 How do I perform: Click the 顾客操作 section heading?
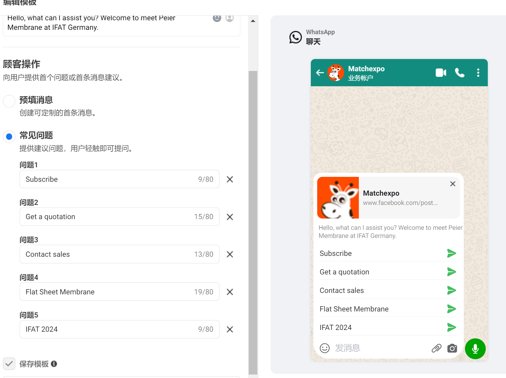[22, 64]
